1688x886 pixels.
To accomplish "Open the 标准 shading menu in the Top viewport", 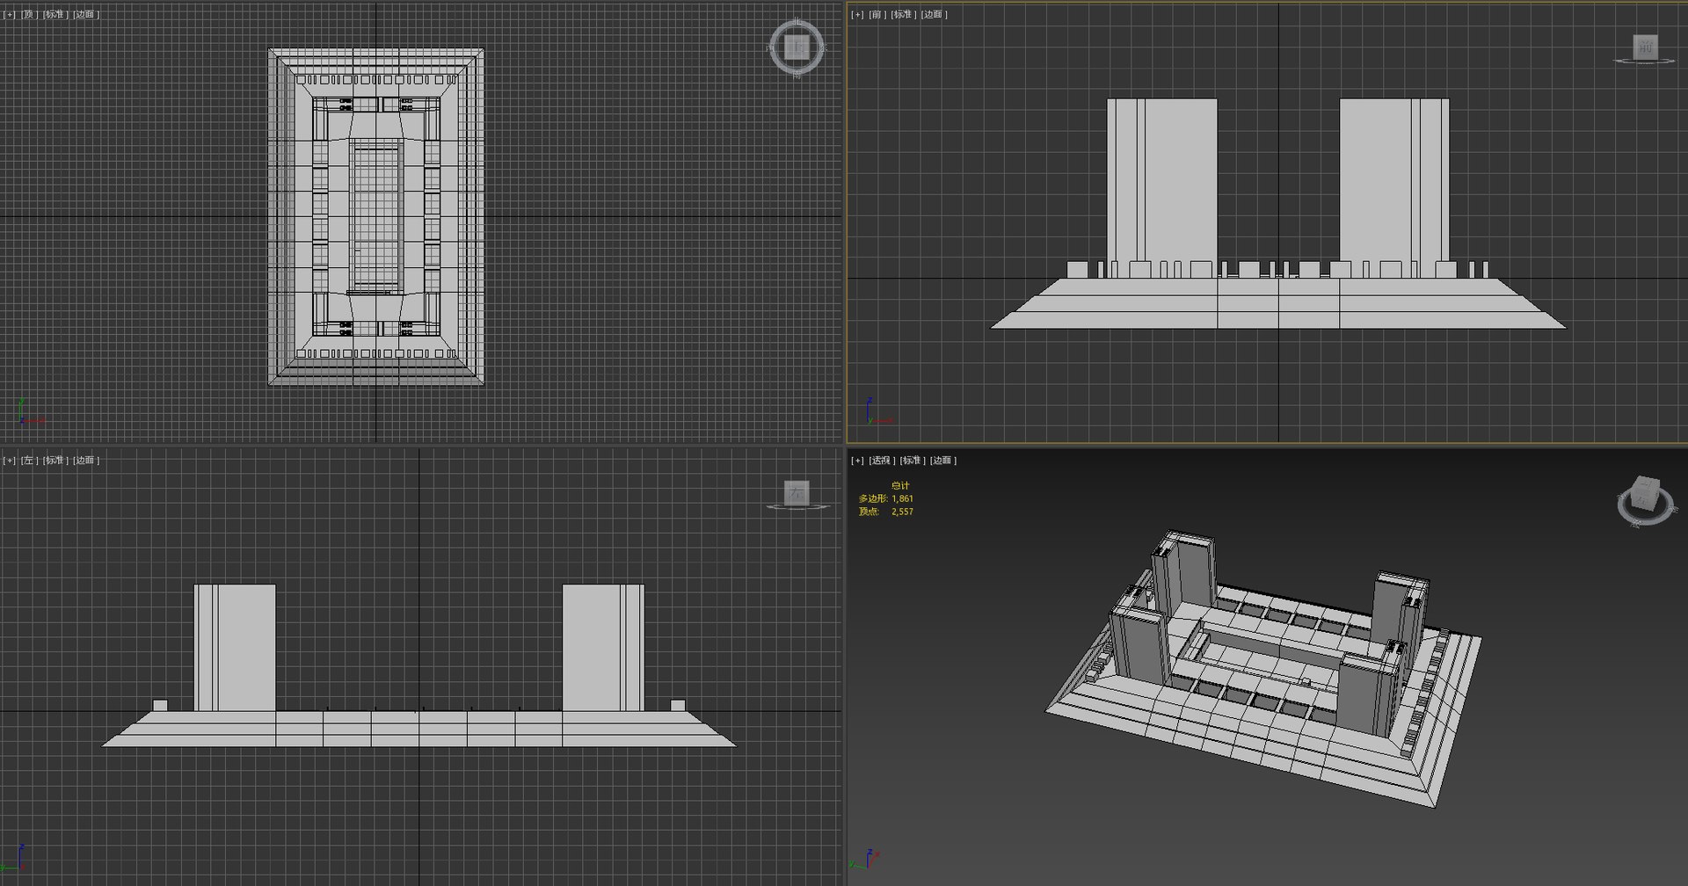I will (55, 14).
